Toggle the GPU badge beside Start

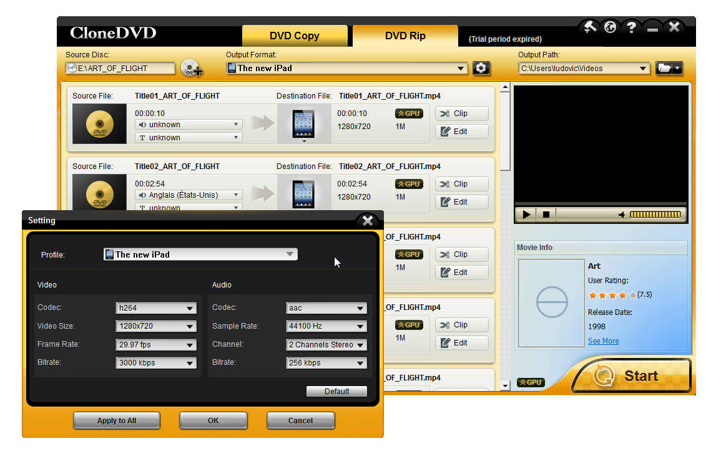530,382
